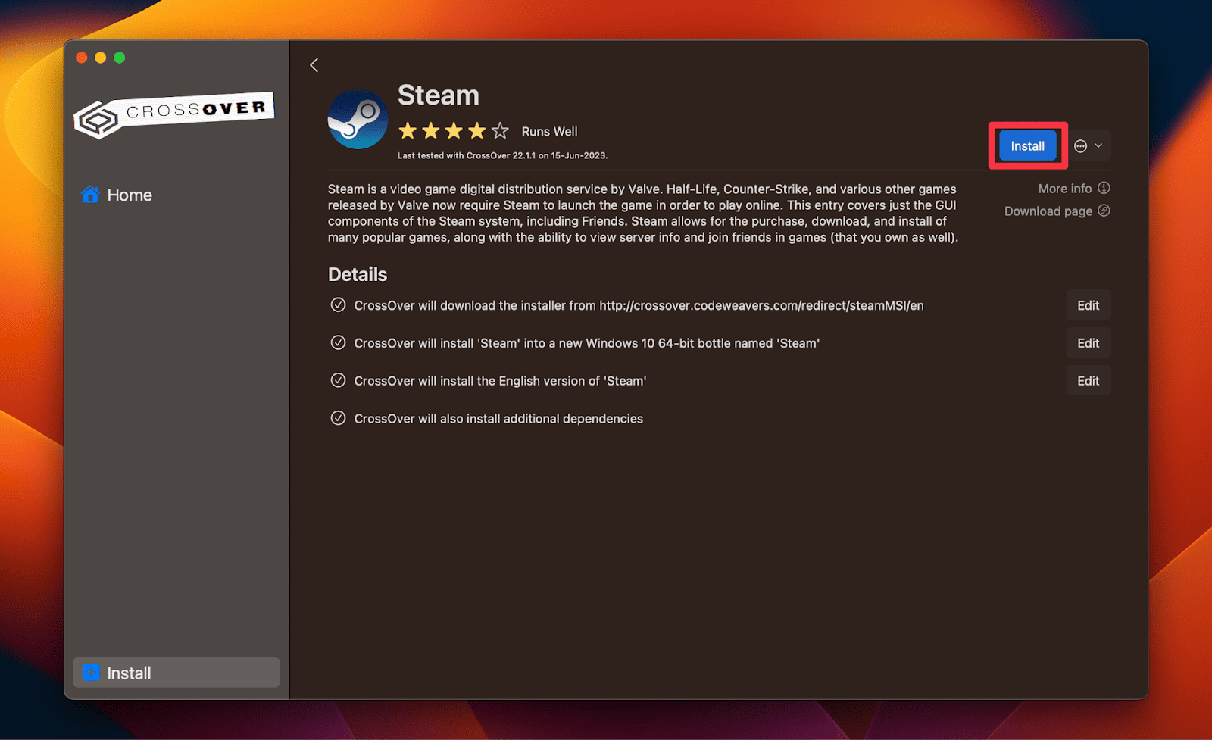Edit the English version language setting
Viewport: 1212px width, 740px height.
point(1089,381)
